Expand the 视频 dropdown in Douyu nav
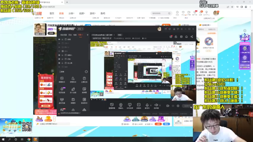Viewport: 253px width, 142px height. coord(82,13)
